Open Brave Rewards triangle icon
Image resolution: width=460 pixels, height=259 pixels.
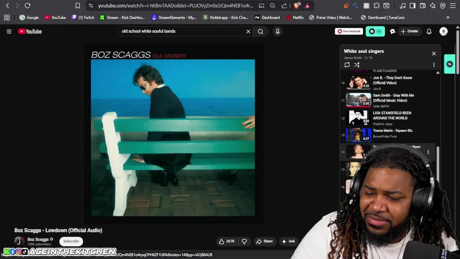[x=307, y=6]
